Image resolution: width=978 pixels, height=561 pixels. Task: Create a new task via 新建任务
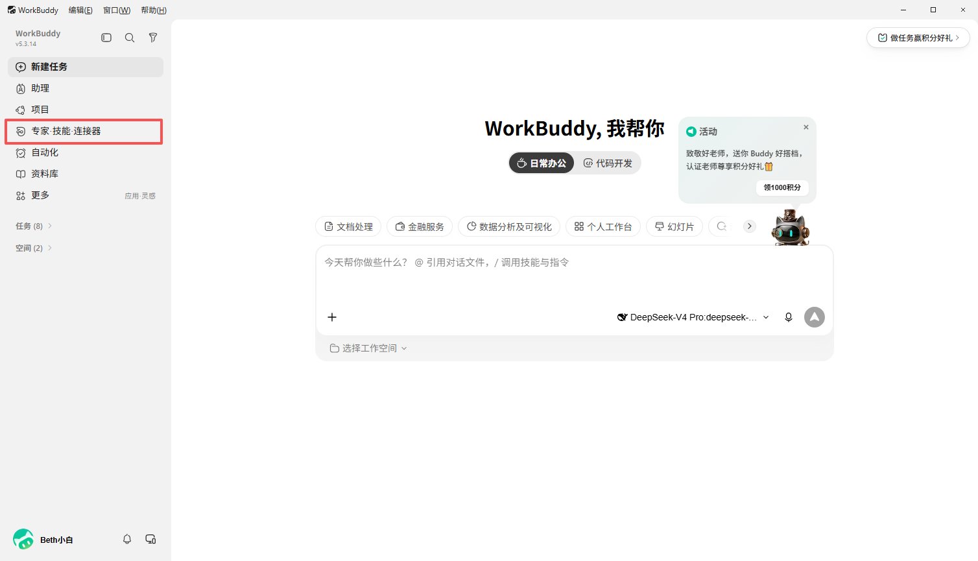pos(86,67)
